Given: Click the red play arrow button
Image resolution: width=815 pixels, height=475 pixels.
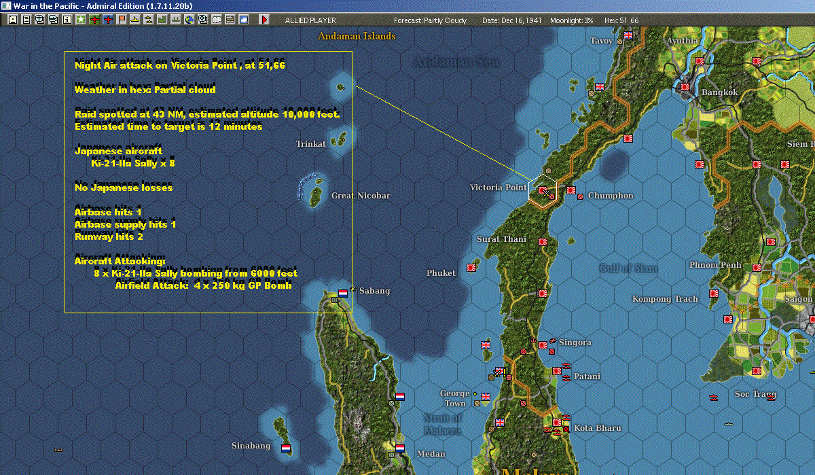Looking at the screenshot, I should point(264,20).
